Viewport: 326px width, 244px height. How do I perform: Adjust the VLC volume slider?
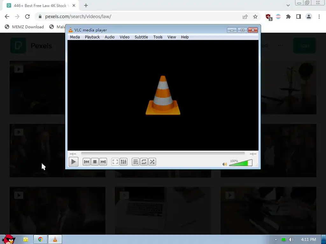click(x=241, y=163)
